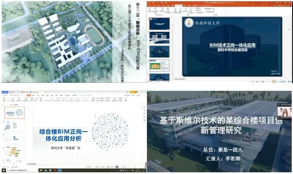Select the orange-highlighted Start menu in WPS
Viewport: 293px width, 174px height.
tap(29, 95)
